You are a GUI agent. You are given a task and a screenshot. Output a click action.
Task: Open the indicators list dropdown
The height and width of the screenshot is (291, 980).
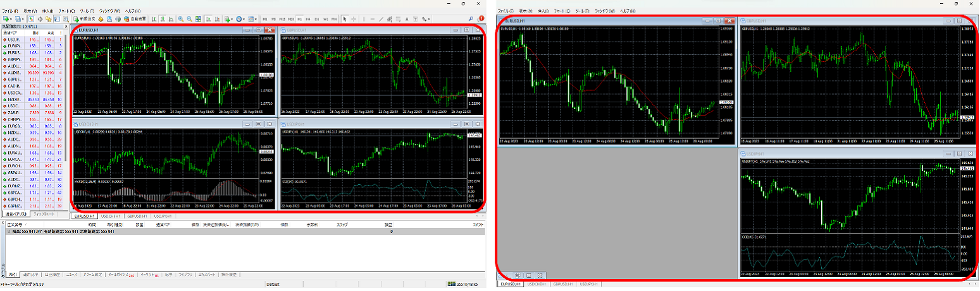pos(228,19)
